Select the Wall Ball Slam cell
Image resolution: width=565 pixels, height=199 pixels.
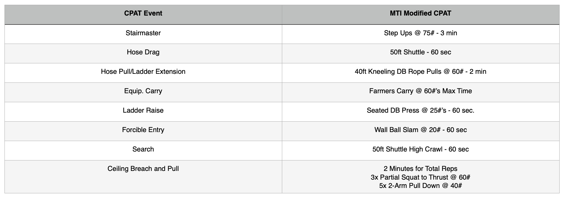click(420, 130)
